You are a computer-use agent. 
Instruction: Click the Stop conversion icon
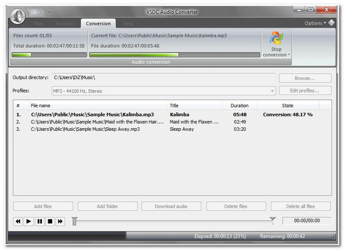click(276, 38)
